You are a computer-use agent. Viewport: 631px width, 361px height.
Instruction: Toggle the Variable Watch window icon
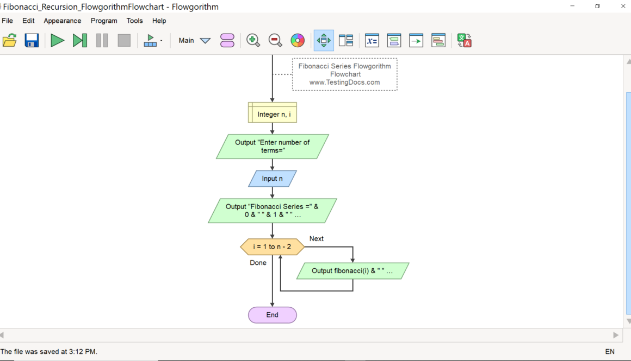point(372,41)
